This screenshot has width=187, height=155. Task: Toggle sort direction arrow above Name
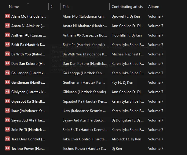(28, 3)
